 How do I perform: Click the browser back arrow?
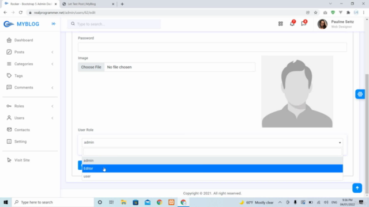pos(5,13)
